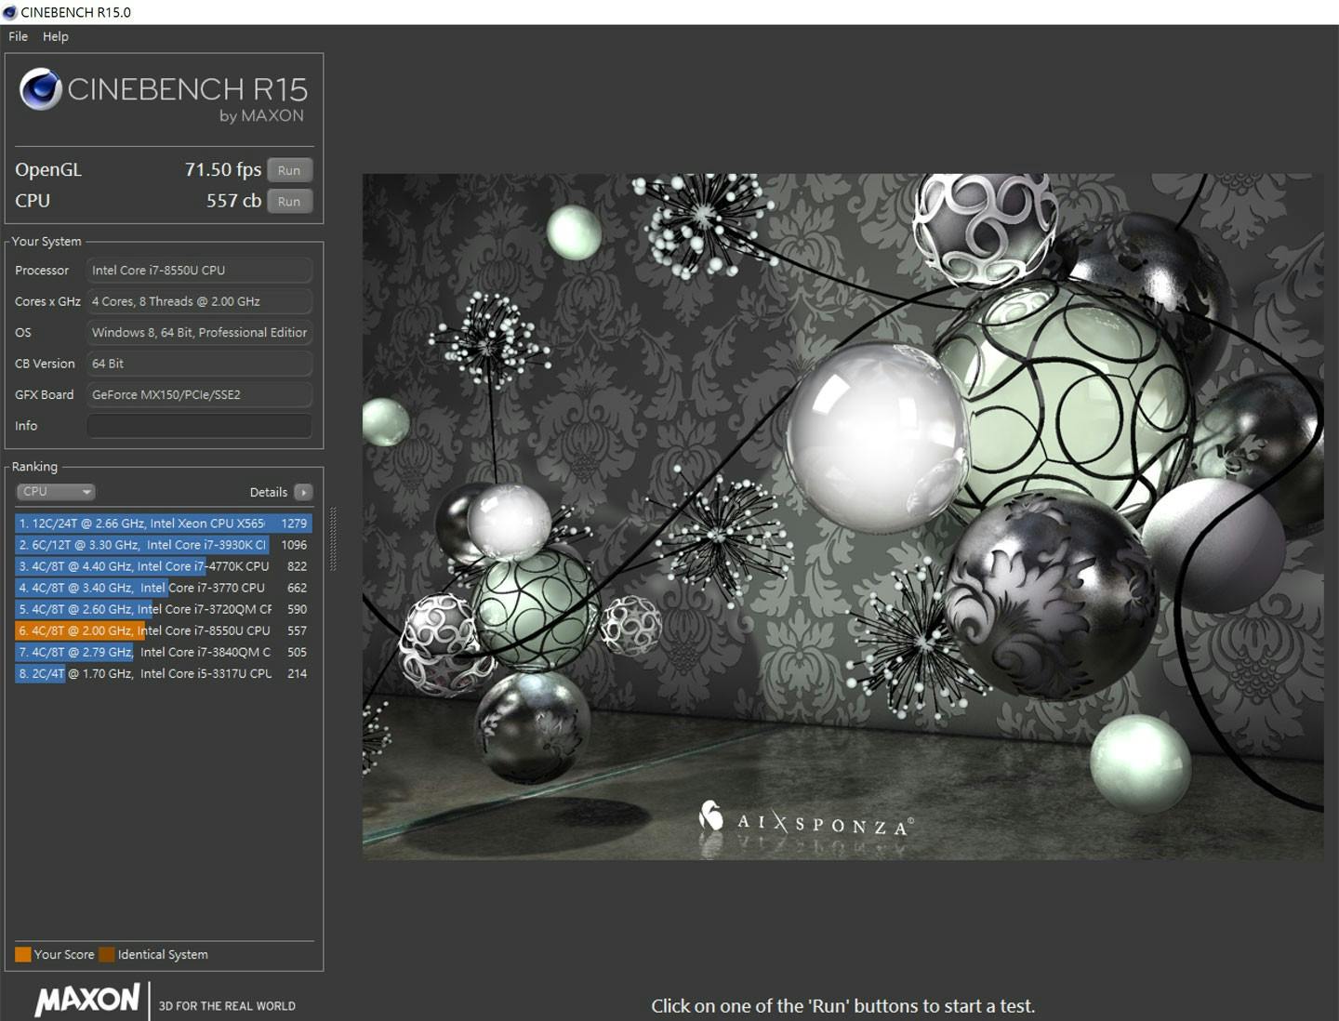Open the CPU ranking dropdown
Screen dimensions: 1339x1021
56,492
